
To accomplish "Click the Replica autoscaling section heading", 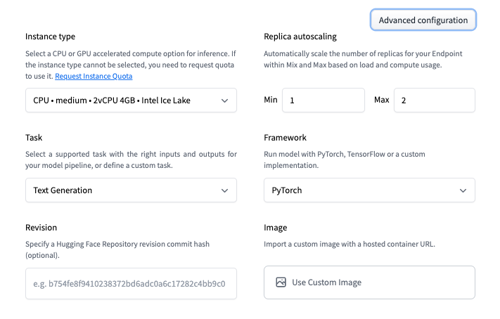I will tap(300, 37).
